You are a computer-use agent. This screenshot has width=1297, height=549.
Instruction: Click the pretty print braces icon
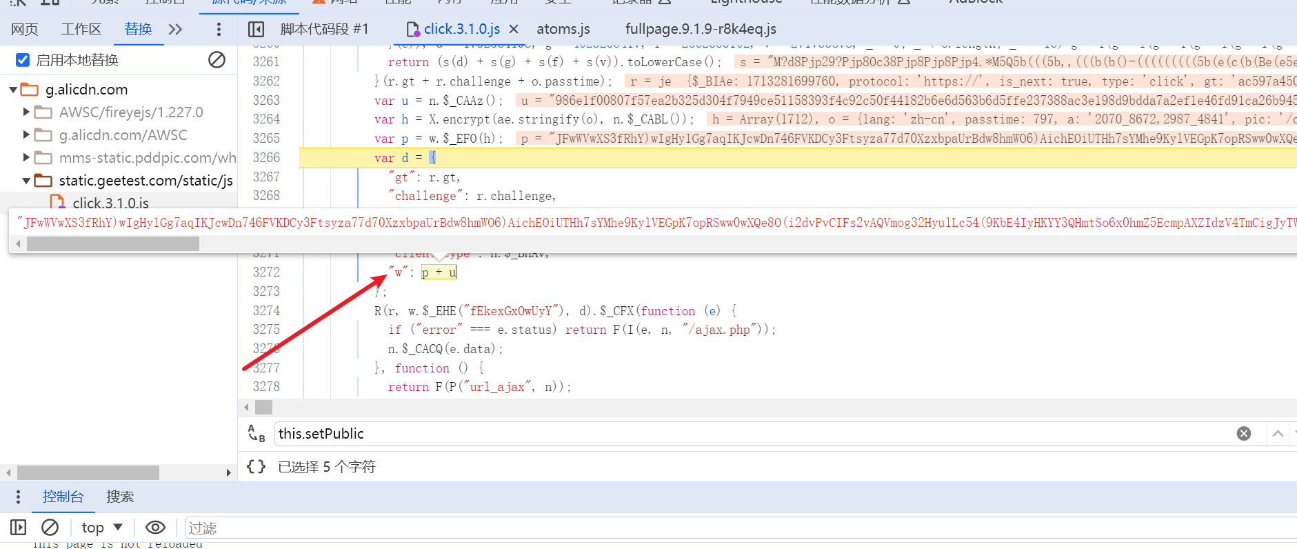[x=256, y=467]
